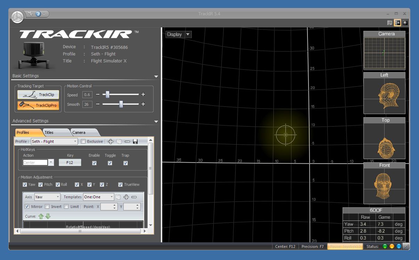
Task: Copy the curve template using its copy icon
Action: [118, 197]
